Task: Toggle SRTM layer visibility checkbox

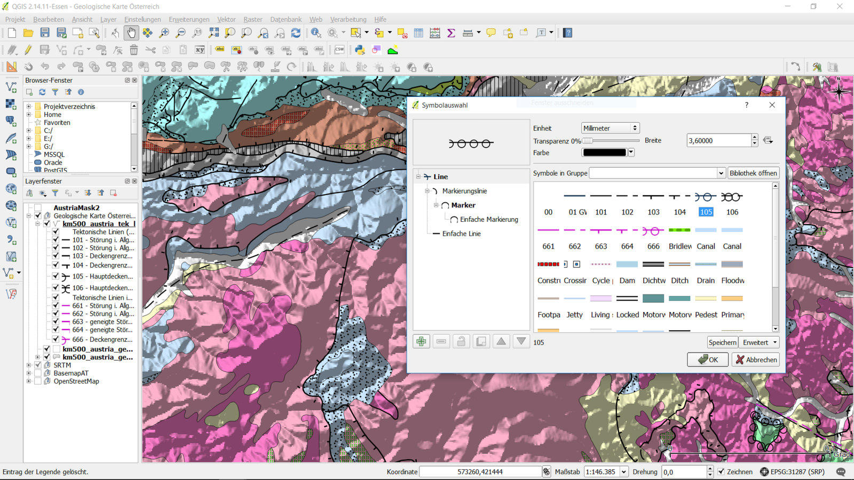Action: click(38, 365)
